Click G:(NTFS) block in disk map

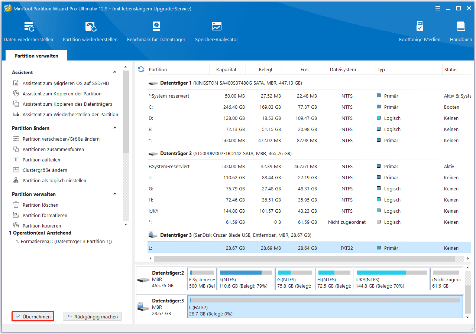pos(295,279)
